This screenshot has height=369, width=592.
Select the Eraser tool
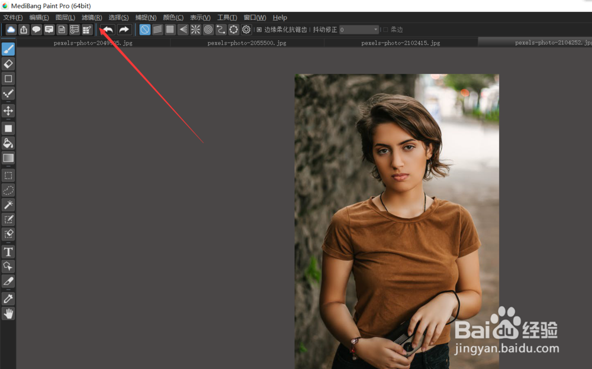[8, 64]
